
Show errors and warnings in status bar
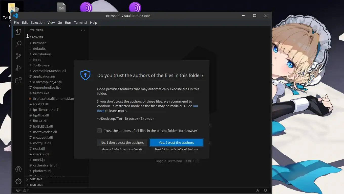click(x=23, y=190)
